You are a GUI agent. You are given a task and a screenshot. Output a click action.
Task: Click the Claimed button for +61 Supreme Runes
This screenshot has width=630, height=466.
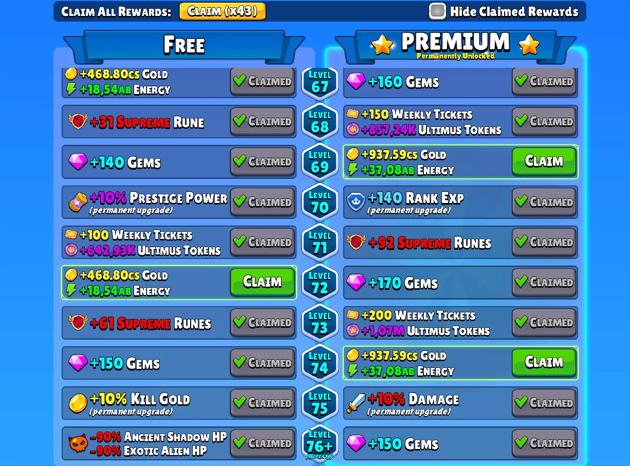coord(263,323)
